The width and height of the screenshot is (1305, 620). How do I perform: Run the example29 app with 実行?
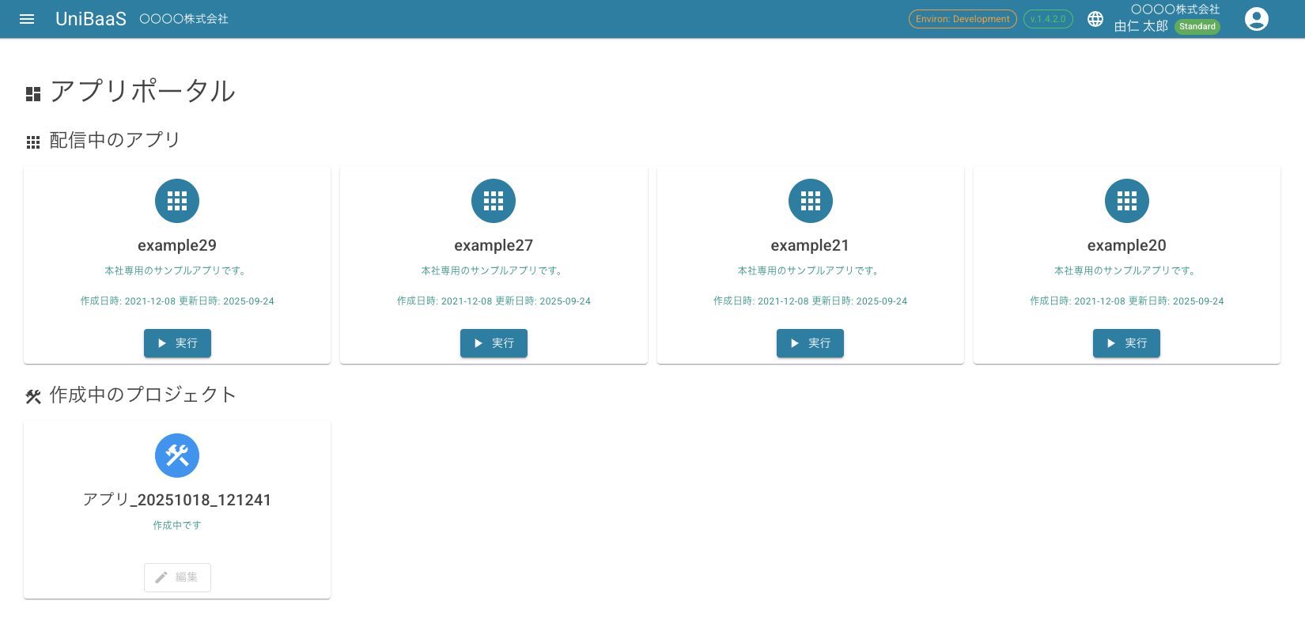[177, 343]
